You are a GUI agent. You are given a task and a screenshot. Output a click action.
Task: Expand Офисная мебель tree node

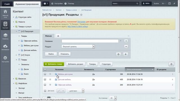[19, 41]
